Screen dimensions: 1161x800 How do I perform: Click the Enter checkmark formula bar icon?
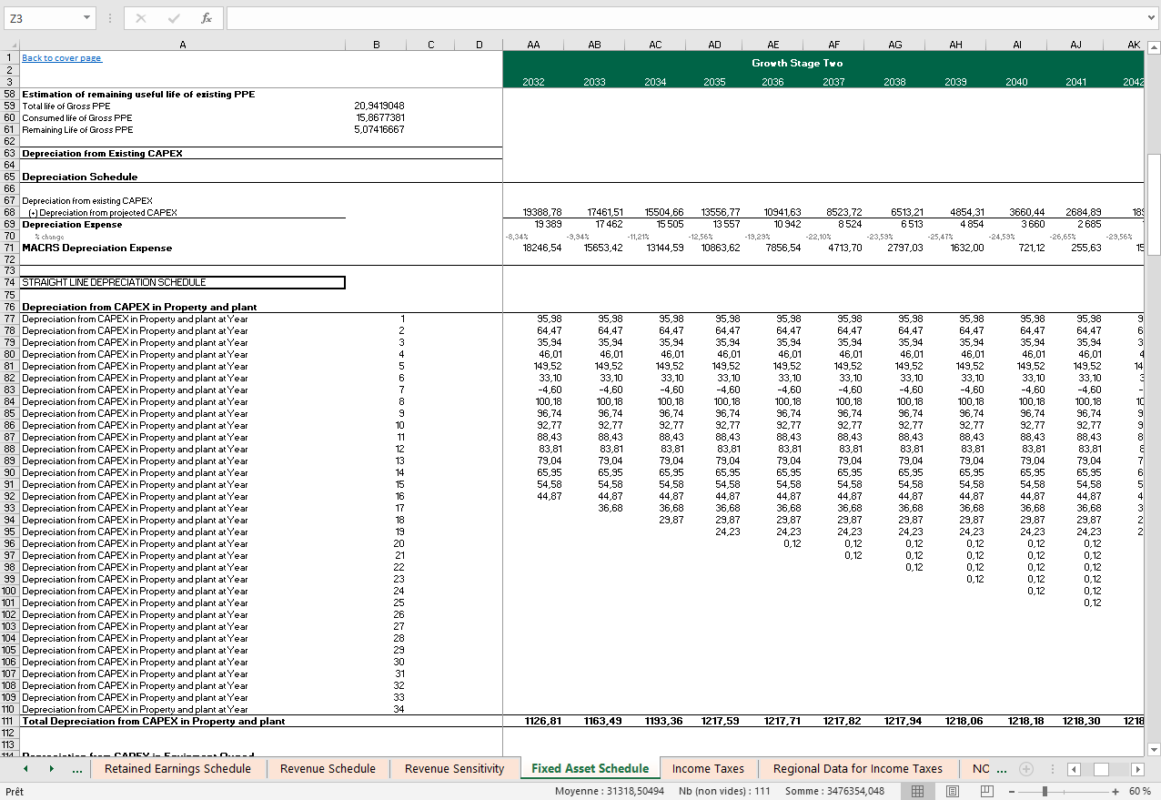174,18
